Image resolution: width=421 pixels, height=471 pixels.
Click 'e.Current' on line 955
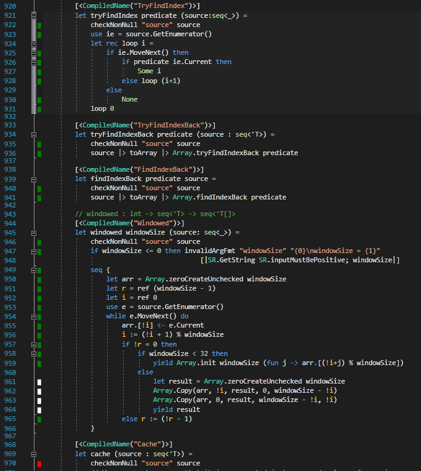point(186,325)
